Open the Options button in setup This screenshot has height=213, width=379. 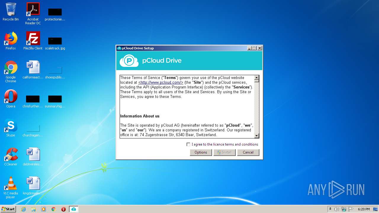click(x=201, y=152)
